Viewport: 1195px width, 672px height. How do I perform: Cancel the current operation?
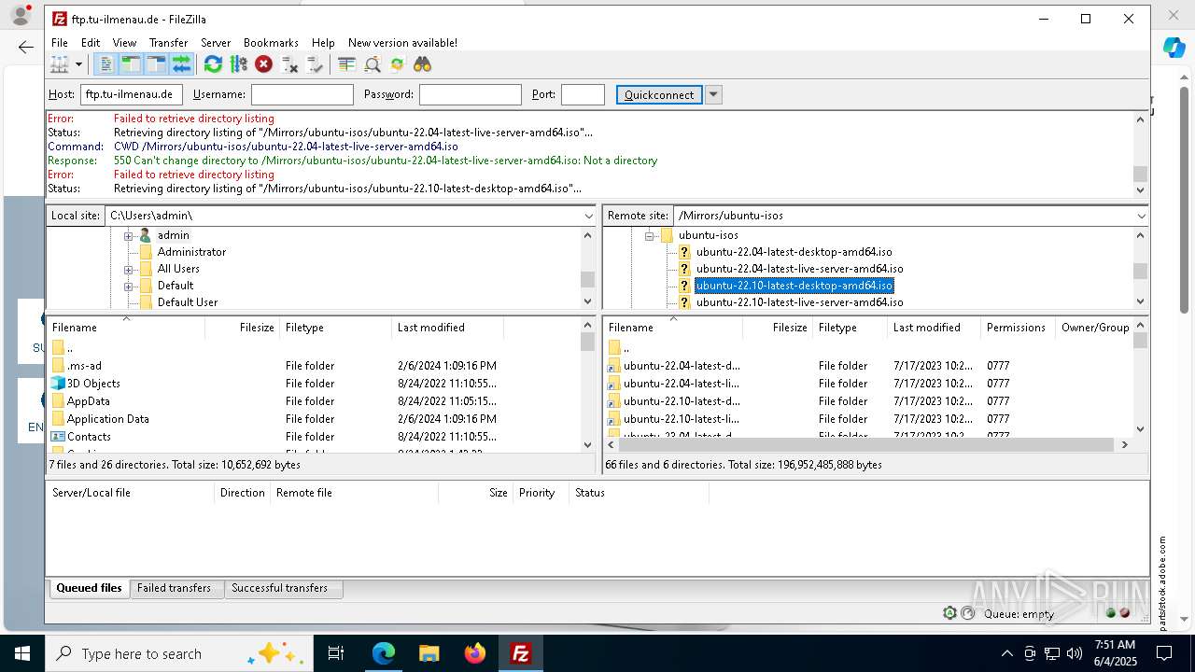[264, 64]
